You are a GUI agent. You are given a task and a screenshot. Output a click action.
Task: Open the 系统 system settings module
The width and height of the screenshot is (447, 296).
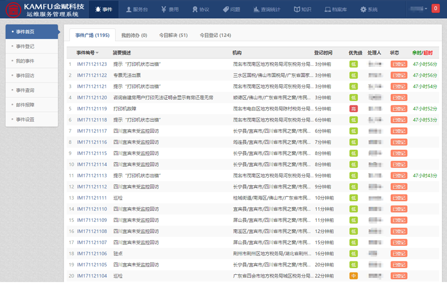(x=369, y=9)
